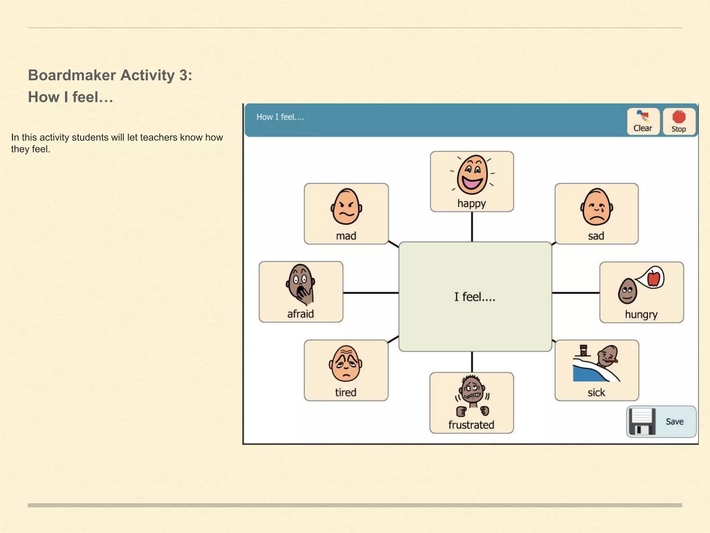Click the 'hungry' word label
This screenshot has height=533, width=710.
(x=641, y=314)
